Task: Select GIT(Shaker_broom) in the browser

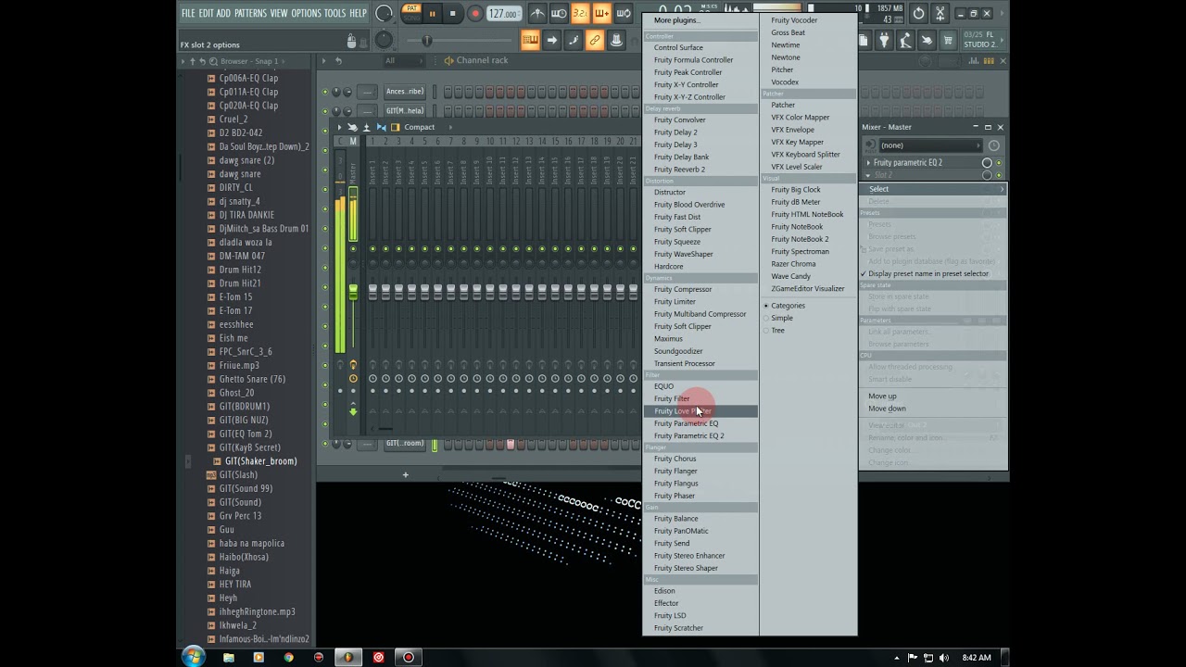Action: pos(260,461)
